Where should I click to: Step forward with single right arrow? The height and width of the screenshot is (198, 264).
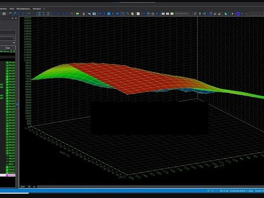pos(113,14)
